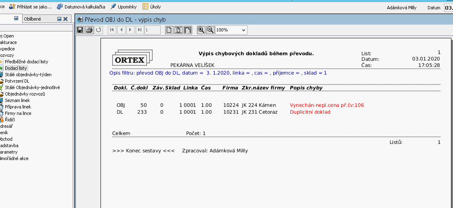Click the page number input field
The width and height of the screenshot is (453, 208).
point(153,30)
